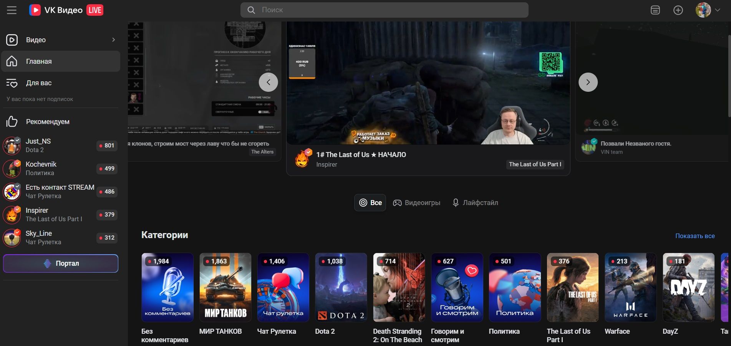Play the Last of Us stream preview
Screen dimensions: 731x346
(x=428, y=83)
